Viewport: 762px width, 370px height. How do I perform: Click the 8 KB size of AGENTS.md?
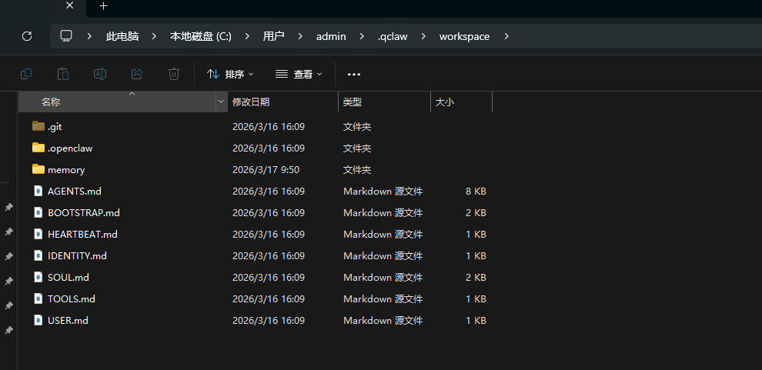476,192
